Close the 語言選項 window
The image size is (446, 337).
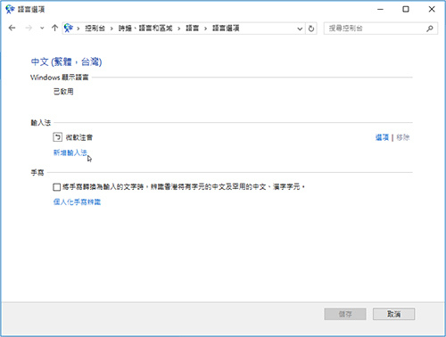pos(432,9)
